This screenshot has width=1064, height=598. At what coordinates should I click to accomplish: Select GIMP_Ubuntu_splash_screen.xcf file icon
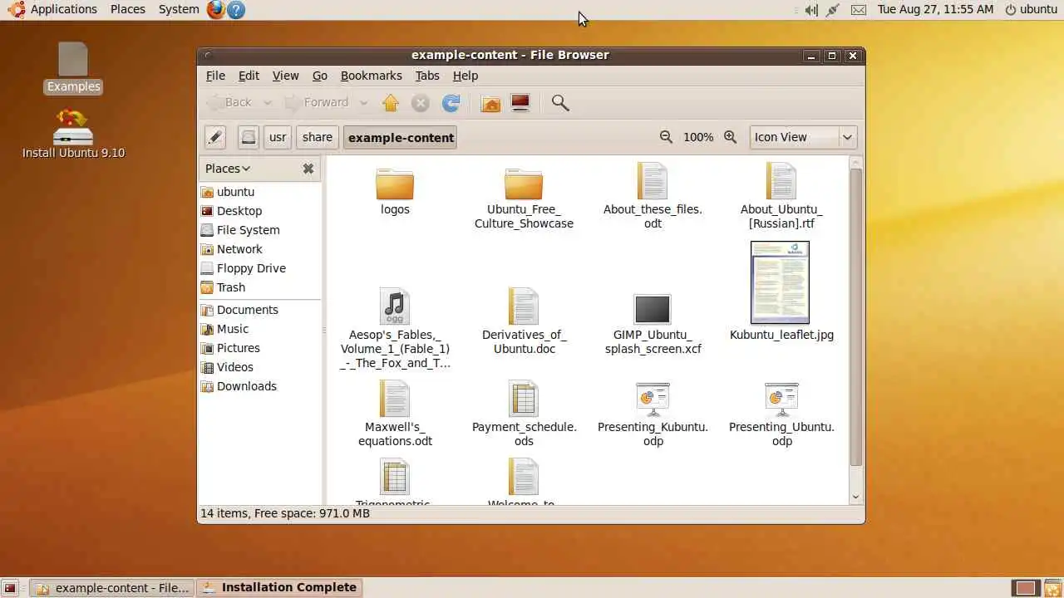pyautogui.click(x=653, y=309)
